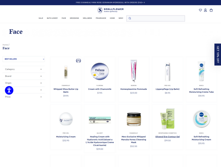The width and height of the screenshot is (221, 167).
Task: Click the Boiron brand label
Action: (x=134, y=86)
